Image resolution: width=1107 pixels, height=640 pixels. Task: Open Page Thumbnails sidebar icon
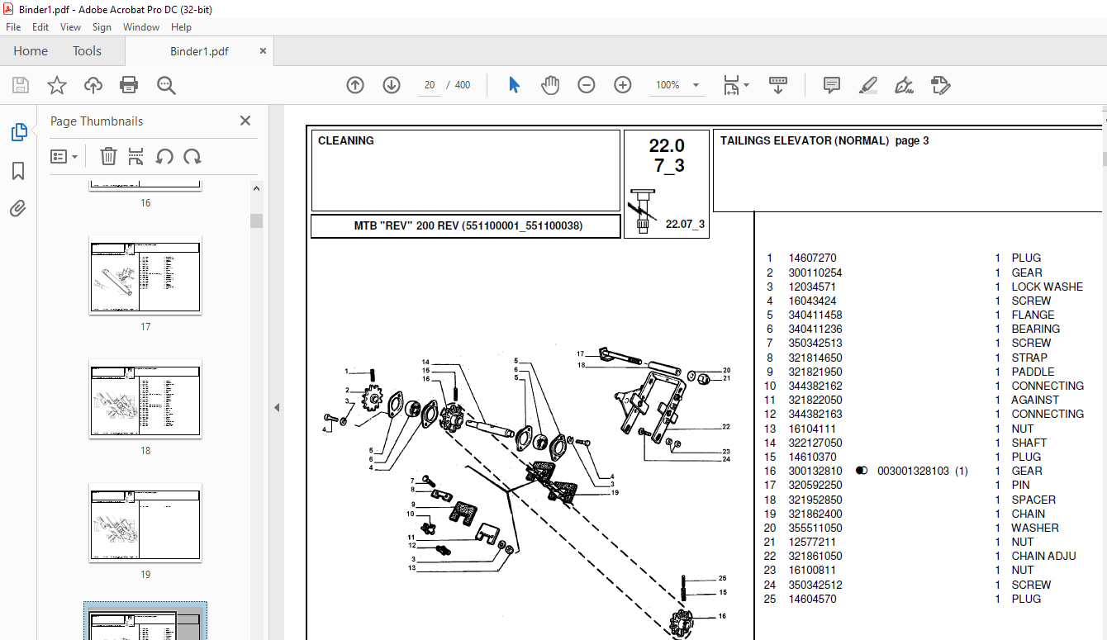pyautogui.click(x=18, y=132)
